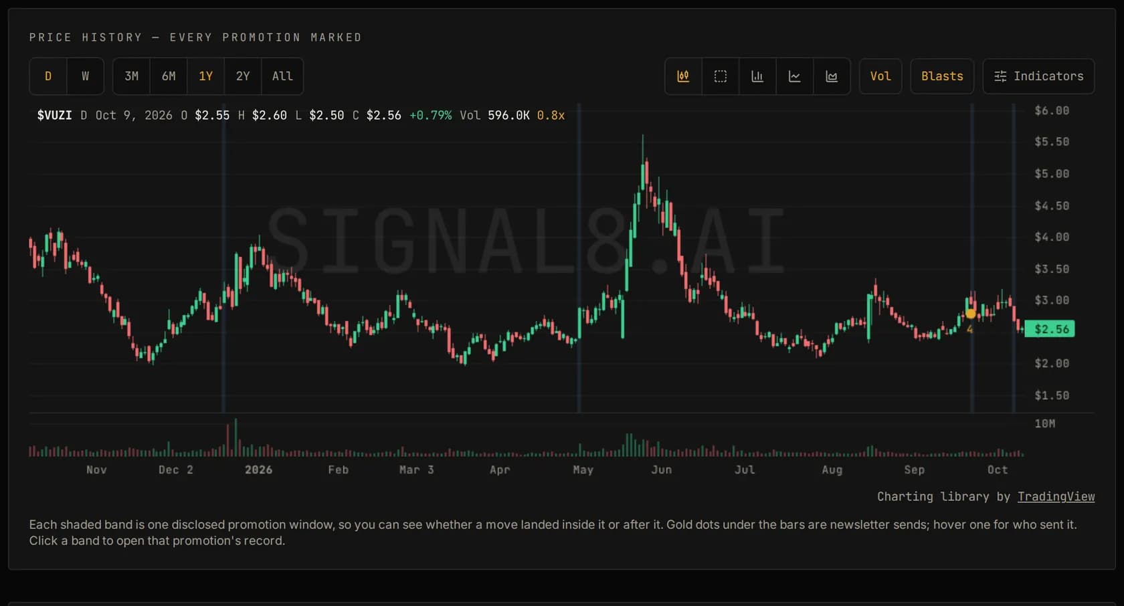
Task: Select the D daily interval
Action: pos(48,76)
